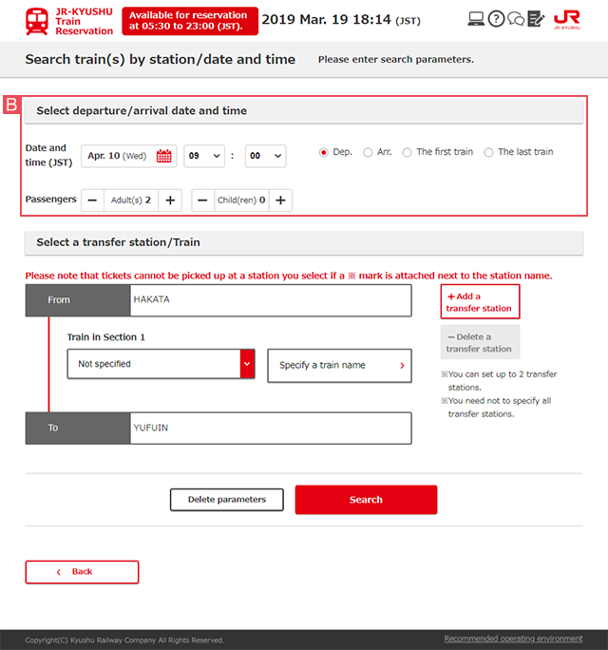Choose The last train radio option

489,152
